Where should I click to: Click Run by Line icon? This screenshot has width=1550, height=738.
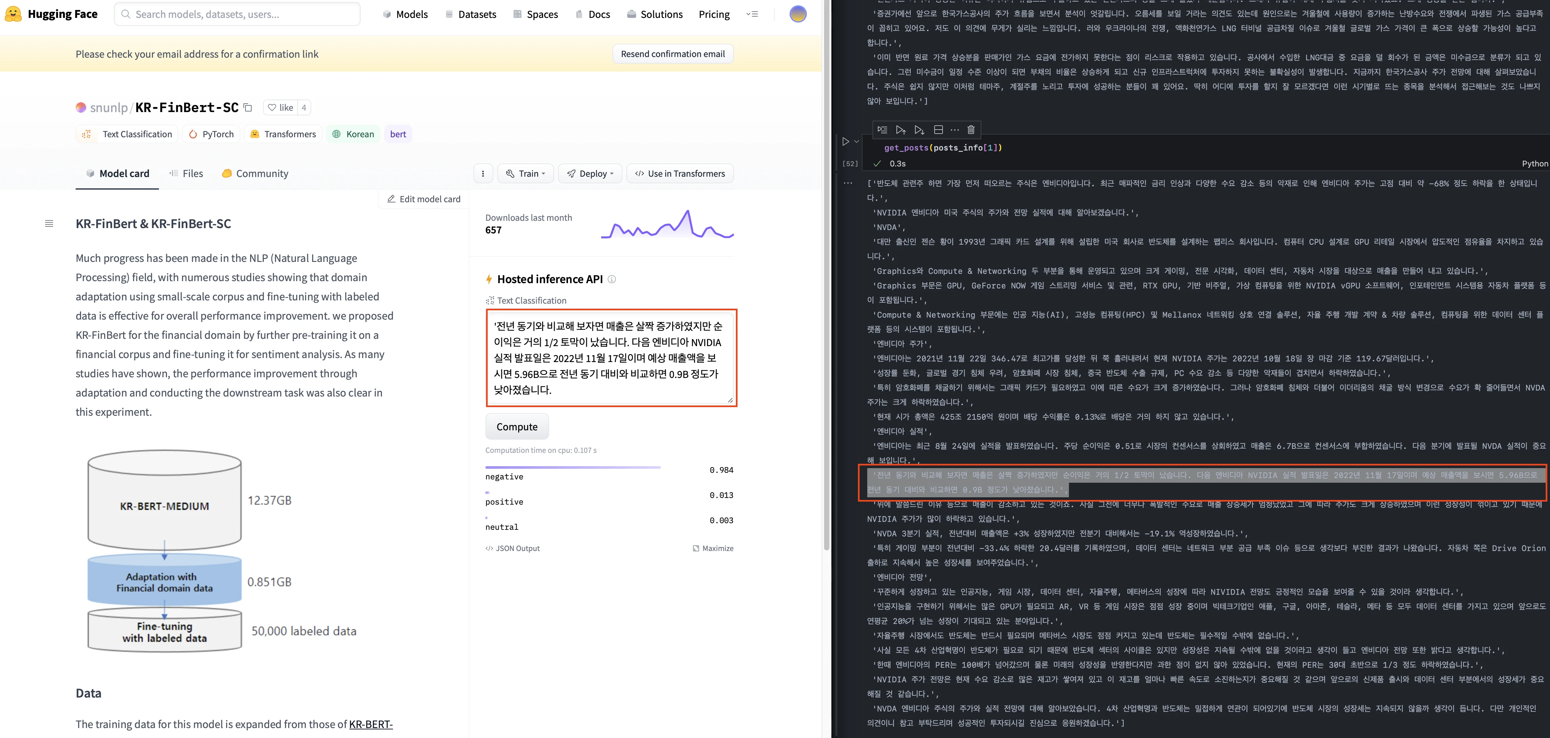(x=882, y=130)
